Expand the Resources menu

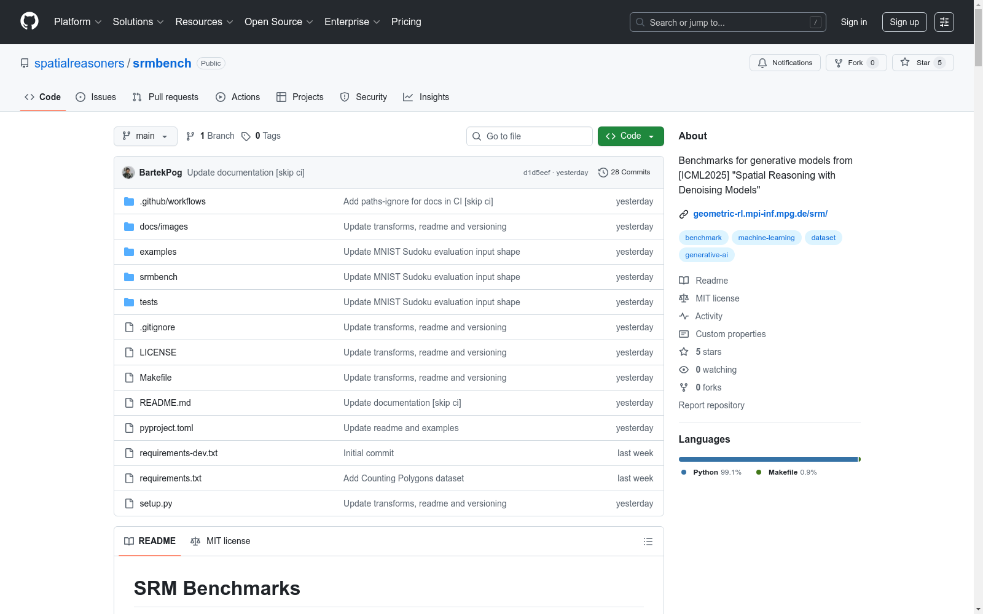point(204,21)
